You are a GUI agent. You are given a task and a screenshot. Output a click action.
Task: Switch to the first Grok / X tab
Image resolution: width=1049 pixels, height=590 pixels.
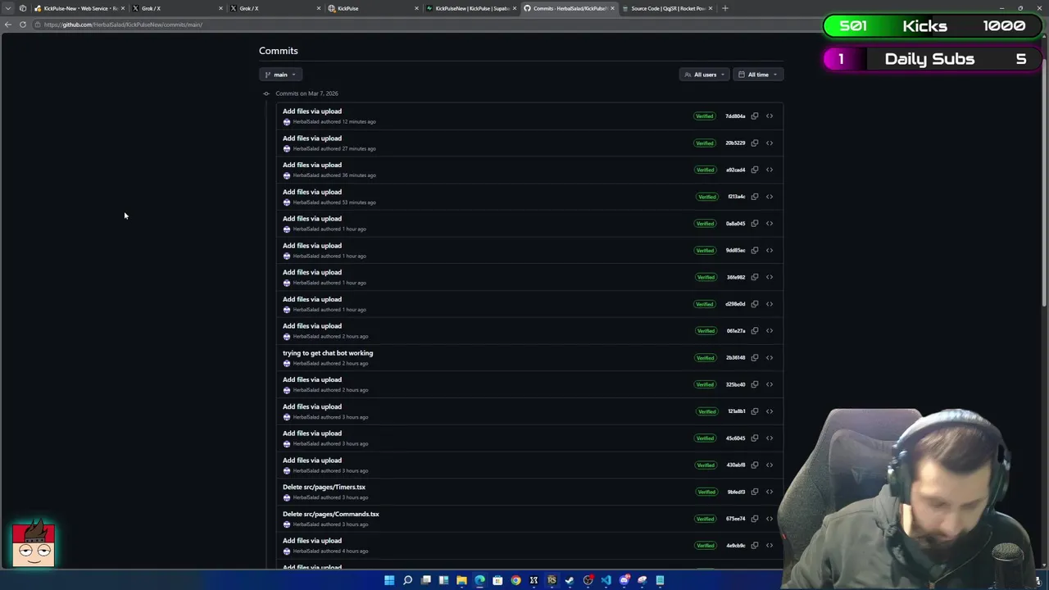pos(178,8)
